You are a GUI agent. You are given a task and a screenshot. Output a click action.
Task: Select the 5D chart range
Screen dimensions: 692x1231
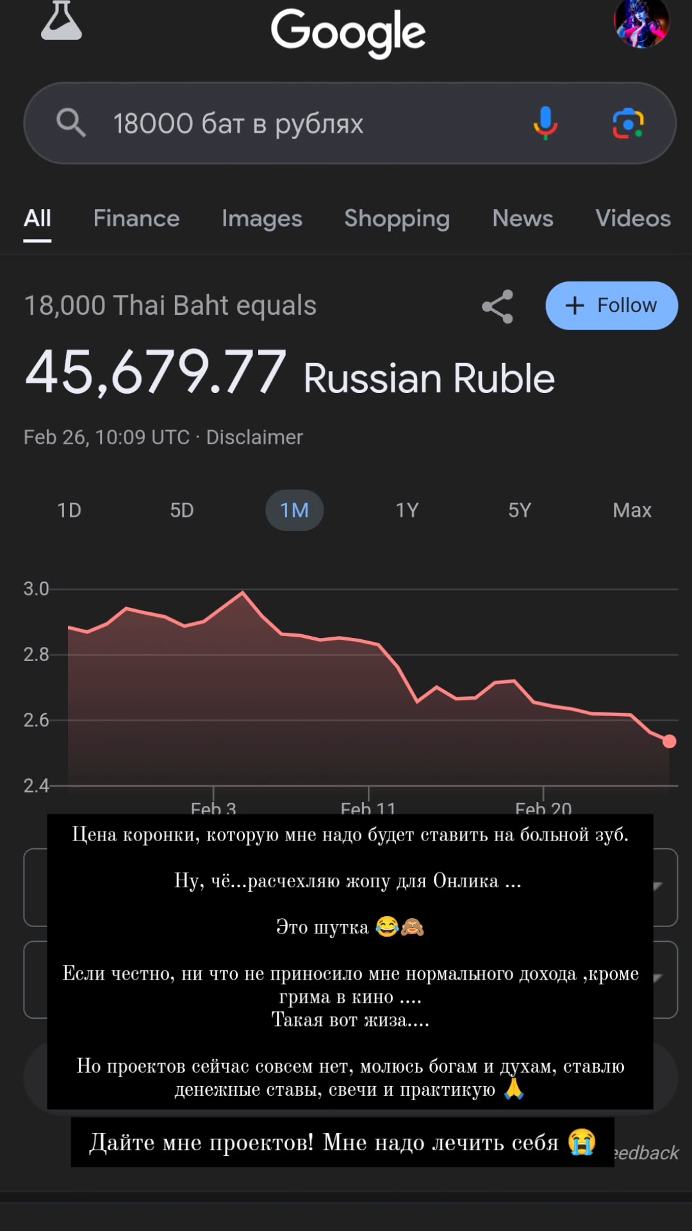click(182, 510)
